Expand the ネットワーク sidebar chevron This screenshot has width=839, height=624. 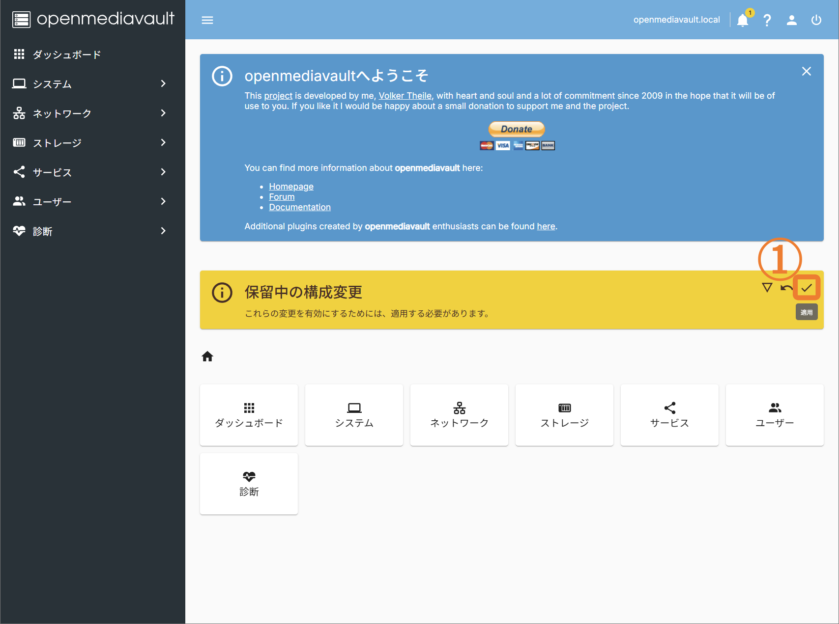tap(163, 113)
